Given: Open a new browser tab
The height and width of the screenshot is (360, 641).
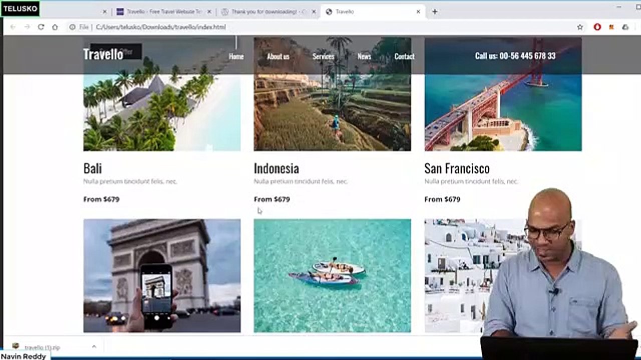Looking at the screenshot, I should (x=435, y=11).
